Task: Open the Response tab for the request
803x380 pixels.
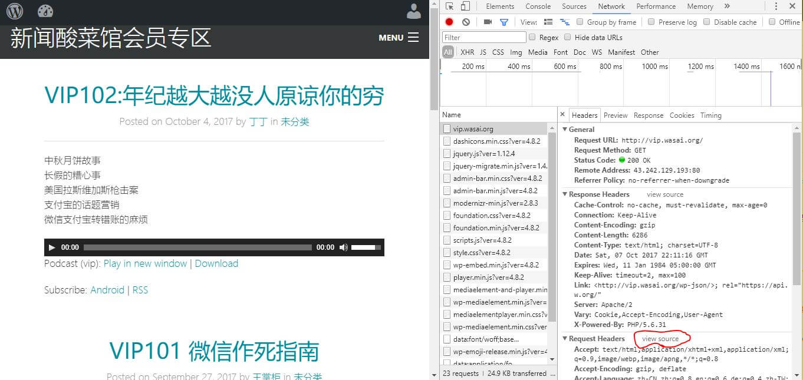Action: pos(649,115)
